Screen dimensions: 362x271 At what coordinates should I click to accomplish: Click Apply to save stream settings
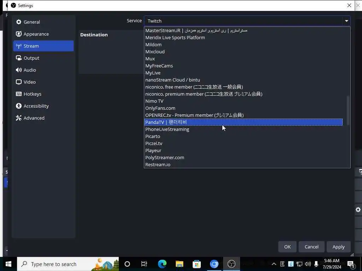(x=338, y=247)
